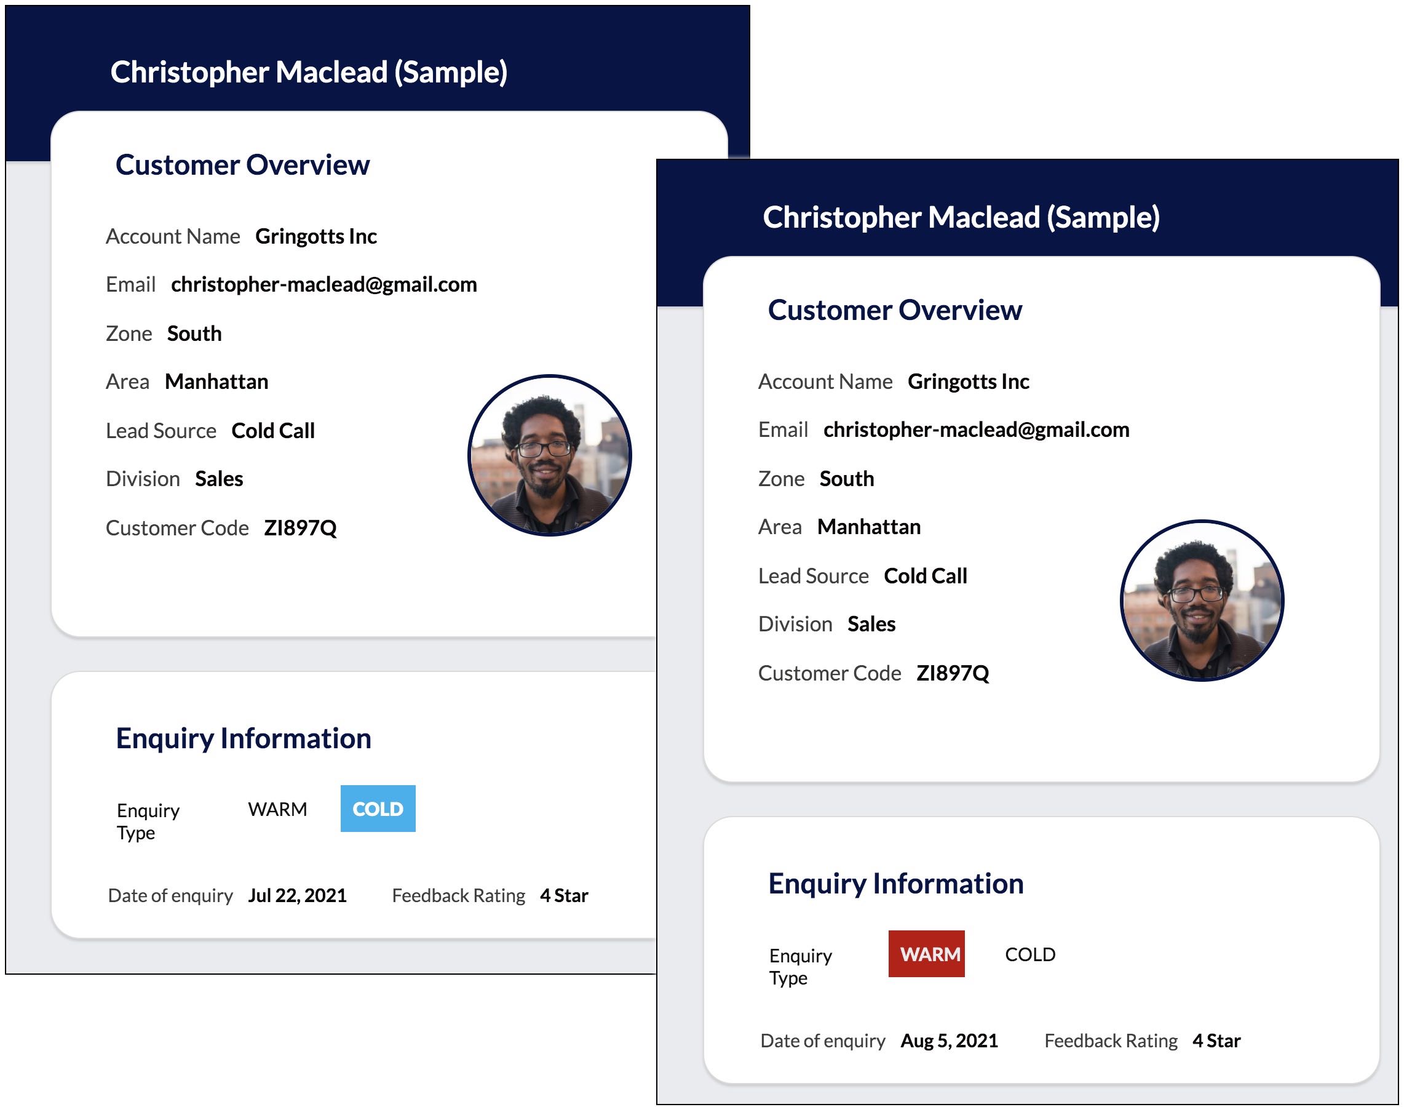Select the WARM enquiry type on right card

(927, 953)
